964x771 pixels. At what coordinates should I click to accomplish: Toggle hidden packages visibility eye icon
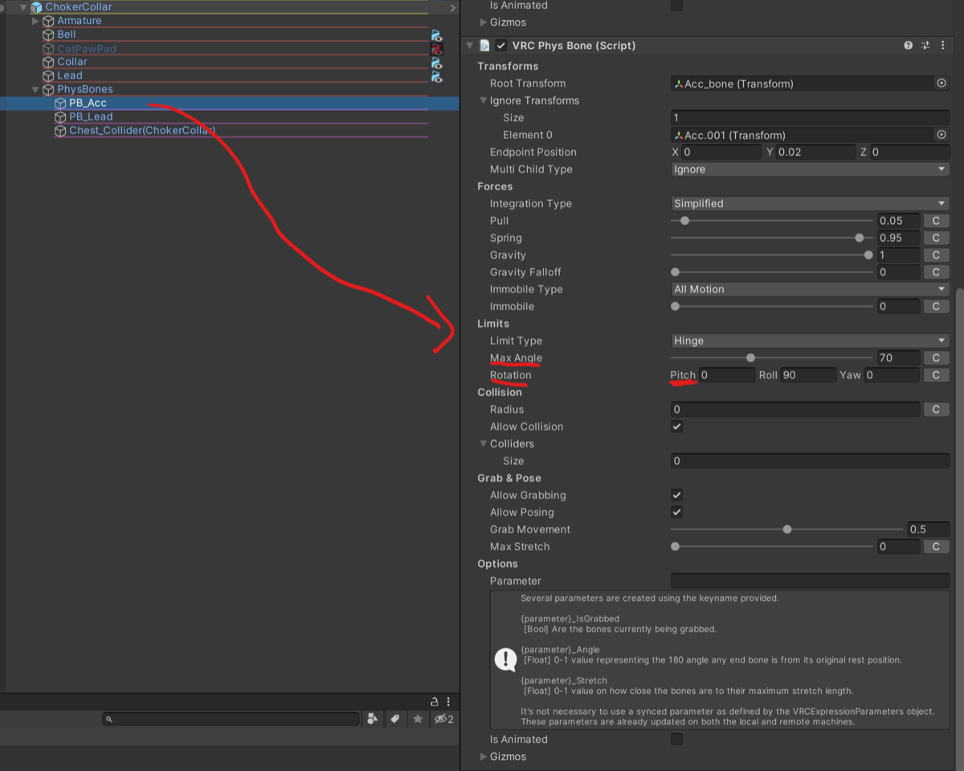tap(444, 719)
